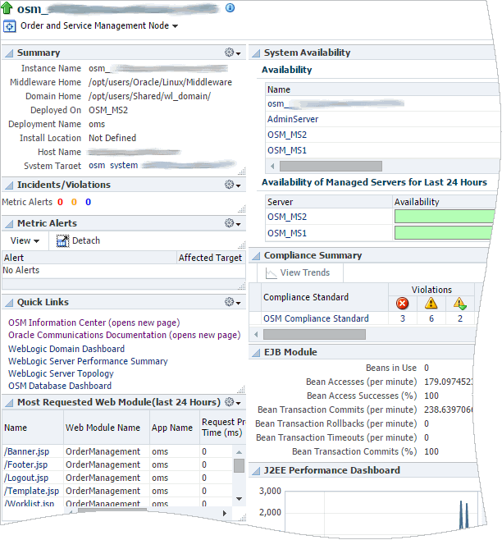
Task: Click the Affected Target column header
Action: [x=211, y=258]
